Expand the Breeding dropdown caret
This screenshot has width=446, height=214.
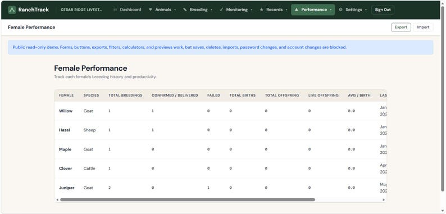point(211,10)
